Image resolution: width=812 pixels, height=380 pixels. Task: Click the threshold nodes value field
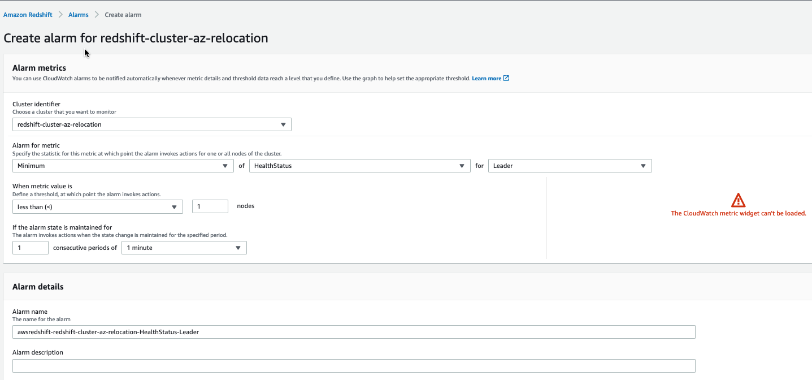pyautogui.click(x=210, y=207)
